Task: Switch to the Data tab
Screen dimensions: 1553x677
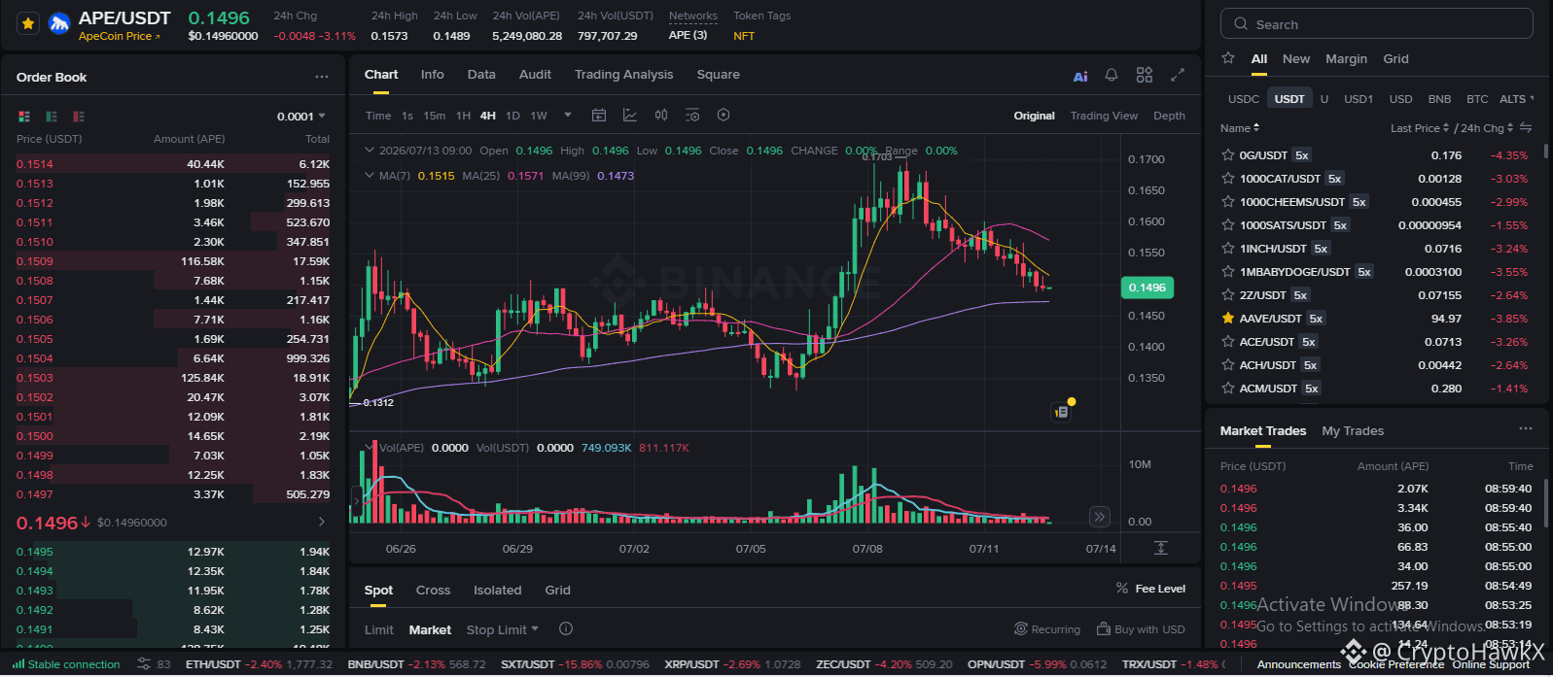Action: click(481, 75)
